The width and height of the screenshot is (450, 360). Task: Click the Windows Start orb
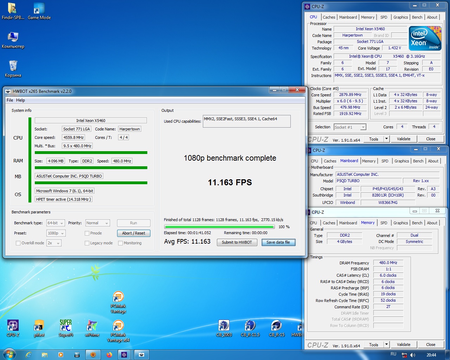pyautogui.click(x=9, y=354)
